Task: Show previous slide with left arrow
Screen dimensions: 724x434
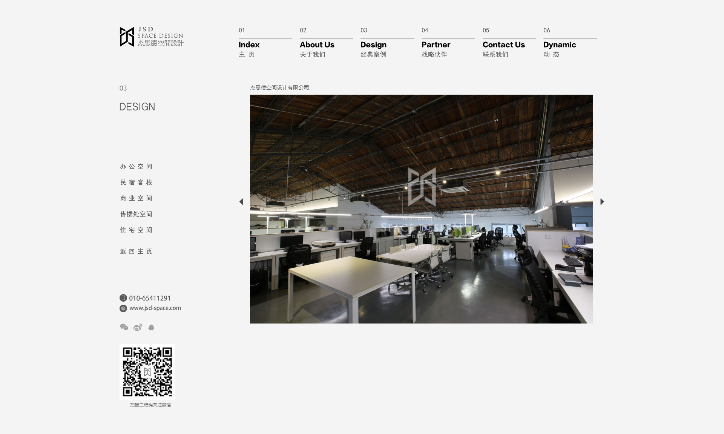Action: coord(241,202)
